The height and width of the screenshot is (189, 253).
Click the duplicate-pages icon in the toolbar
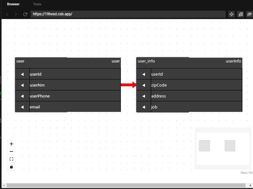pos(240,14)
